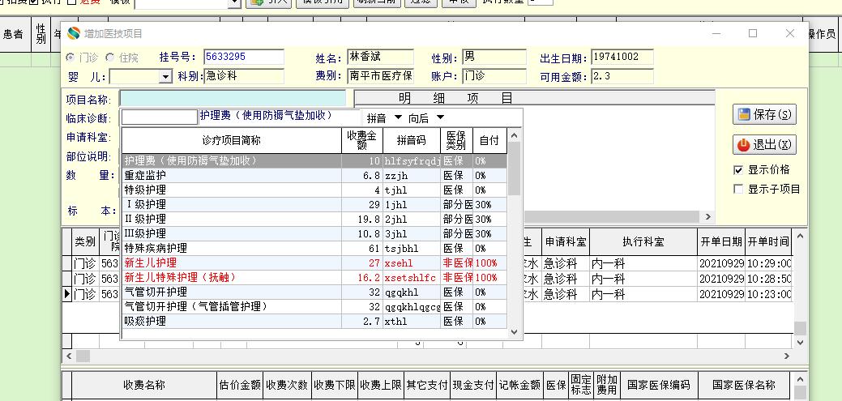Click the 账户 field showing 门诊

494,76
